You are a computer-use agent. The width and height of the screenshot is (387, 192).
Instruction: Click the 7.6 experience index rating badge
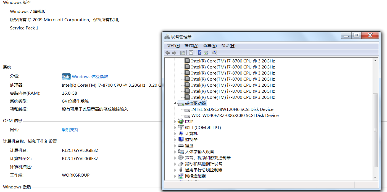click(66, 76)
